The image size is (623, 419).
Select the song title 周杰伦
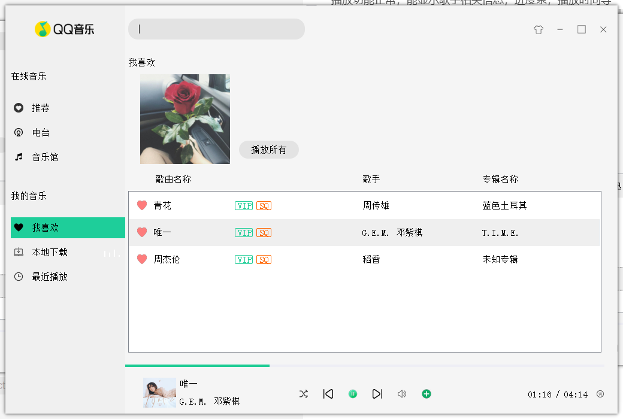[167, 259]
